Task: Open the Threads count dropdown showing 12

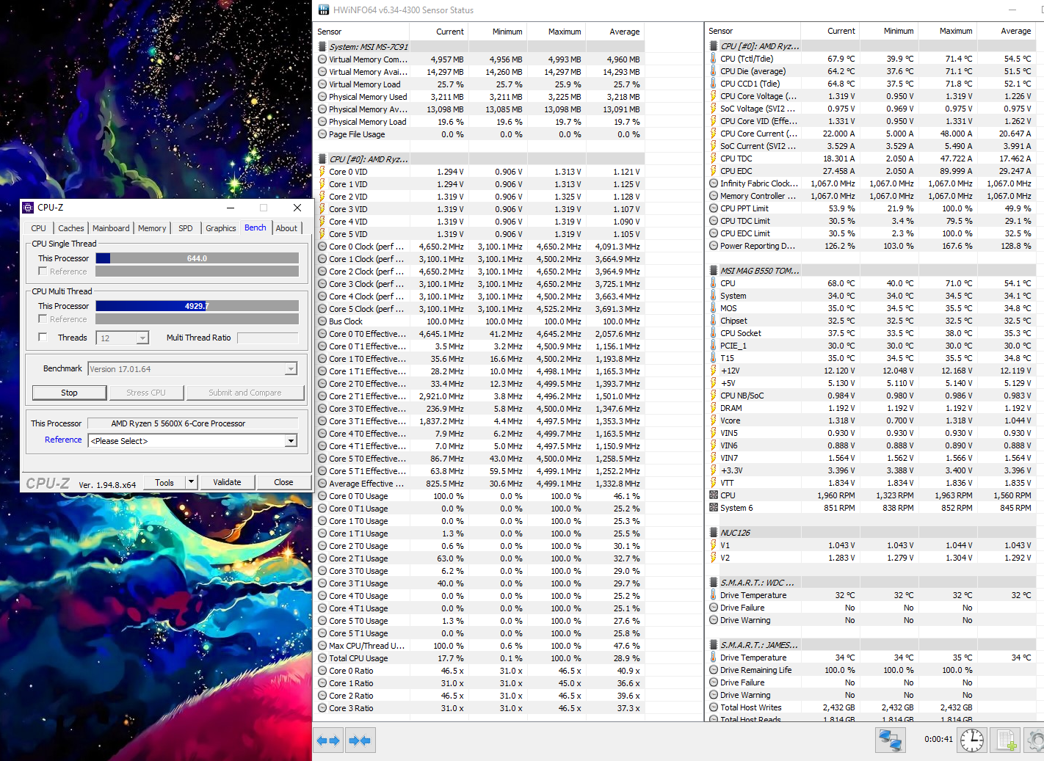Action: coord(142,338)
